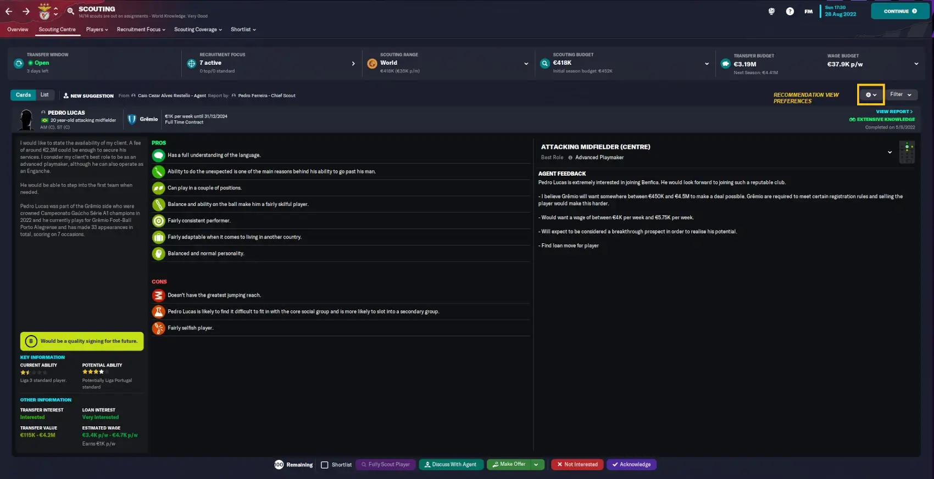The height and width of the screenshot is (479, 934).
Task: Click quality signing for the future banner
Action: [82, 341]
